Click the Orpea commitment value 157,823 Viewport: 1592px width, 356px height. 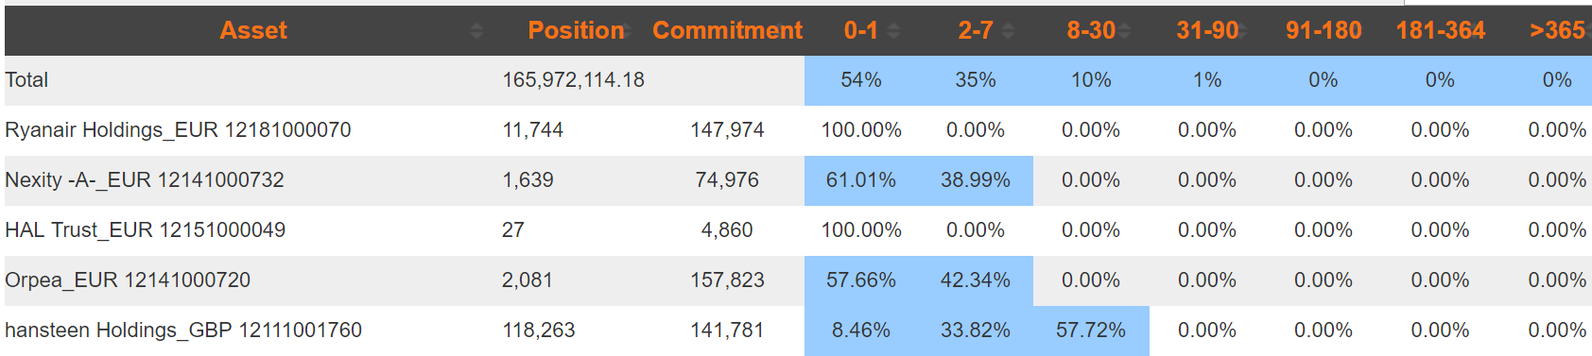click(x=727, y=280)
